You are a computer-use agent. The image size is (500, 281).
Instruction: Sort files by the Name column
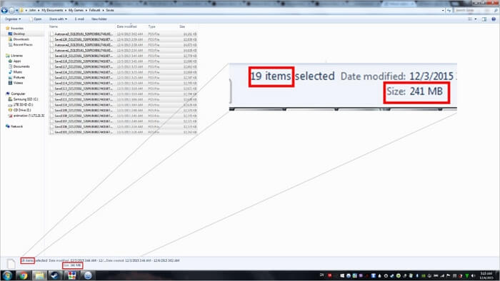pos(54,26)
